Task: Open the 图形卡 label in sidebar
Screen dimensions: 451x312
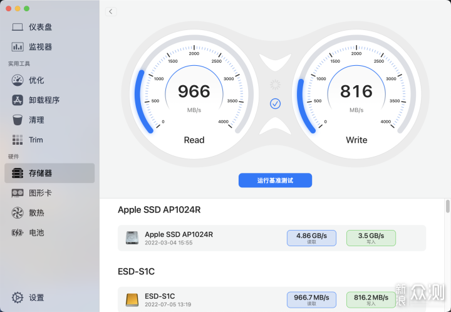Action: [40, 193]
